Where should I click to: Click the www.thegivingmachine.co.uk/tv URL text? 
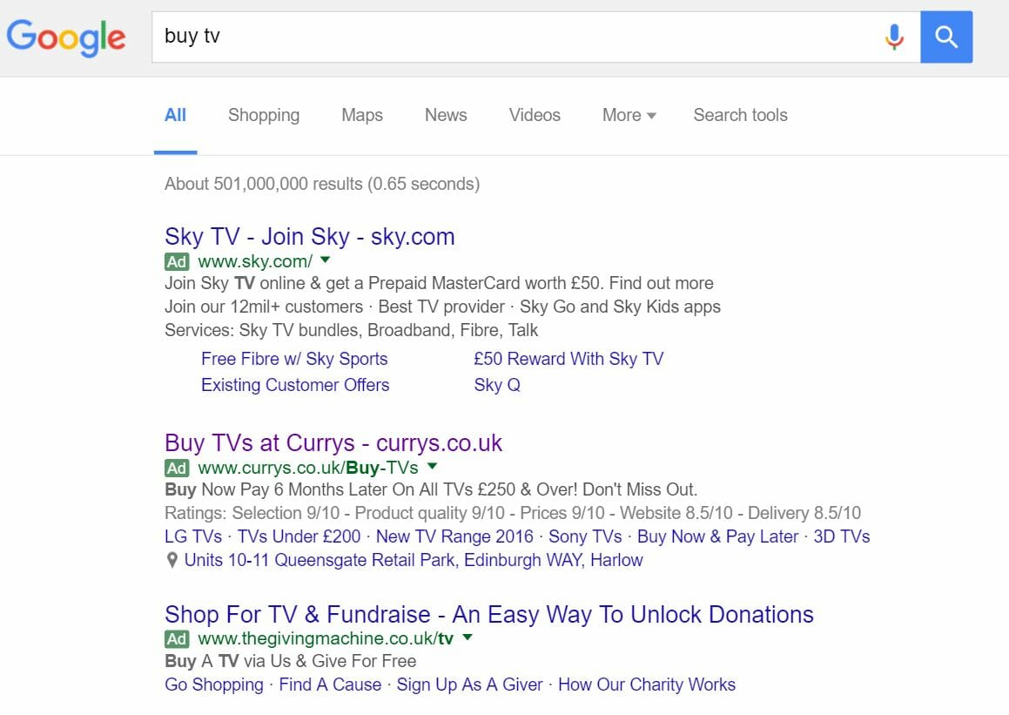(326, 639)
